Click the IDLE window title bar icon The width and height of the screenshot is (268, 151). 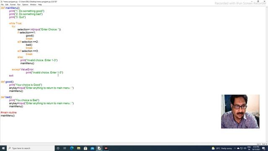2,2
